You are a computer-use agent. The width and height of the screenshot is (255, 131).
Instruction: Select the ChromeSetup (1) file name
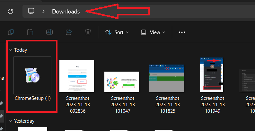(x=33, y=98)
